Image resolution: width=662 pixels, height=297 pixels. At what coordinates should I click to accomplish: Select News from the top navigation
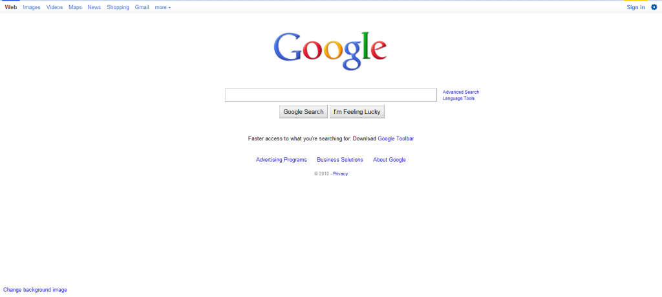[94, 7]
